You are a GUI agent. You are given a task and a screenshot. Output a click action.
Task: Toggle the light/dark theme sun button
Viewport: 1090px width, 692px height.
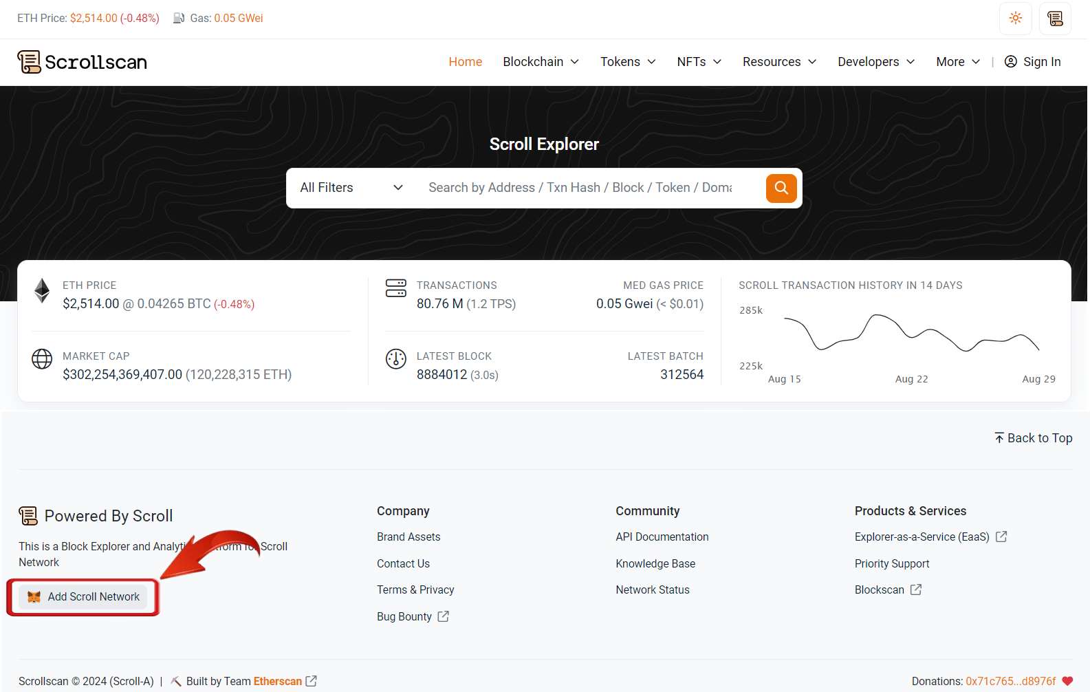(1015, 19)
